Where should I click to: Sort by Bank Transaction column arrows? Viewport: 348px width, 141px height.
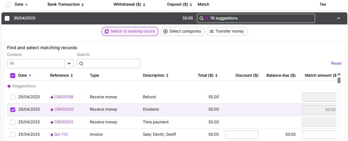[x=82, y=5]
